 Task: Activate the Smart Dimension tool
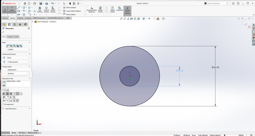coord(12,10)
